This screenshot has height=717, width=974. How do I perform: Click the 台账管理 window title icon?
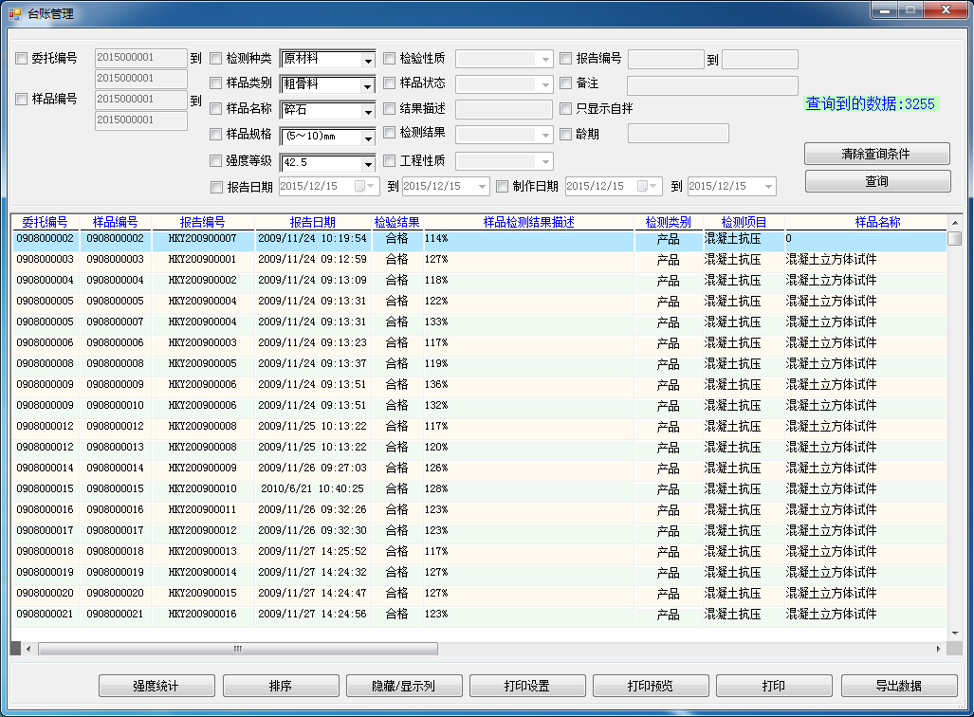[x=14, y=14]
